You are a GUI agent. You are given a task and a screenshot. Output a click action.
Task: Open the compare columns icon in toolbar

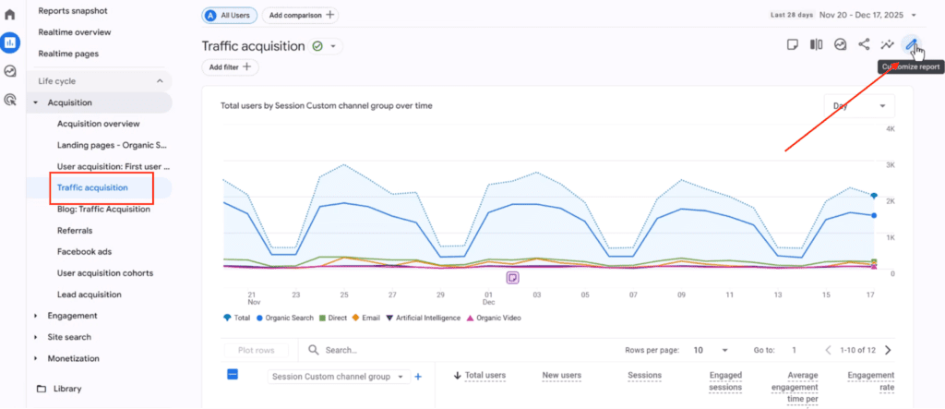(x=816, y=44)
